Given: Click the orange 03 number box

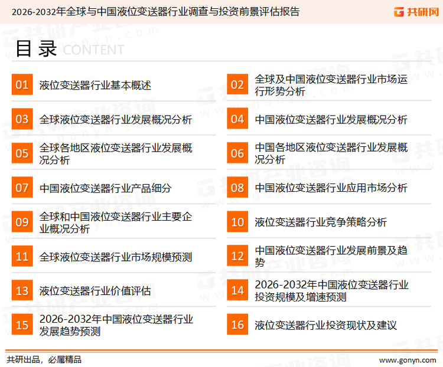Looking at the screenshot, I should click(22, 119).
